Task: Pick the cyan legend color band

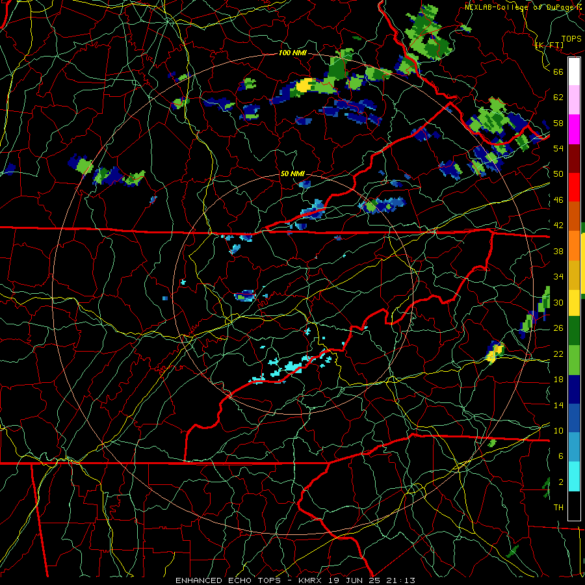Action: [574, 476]
